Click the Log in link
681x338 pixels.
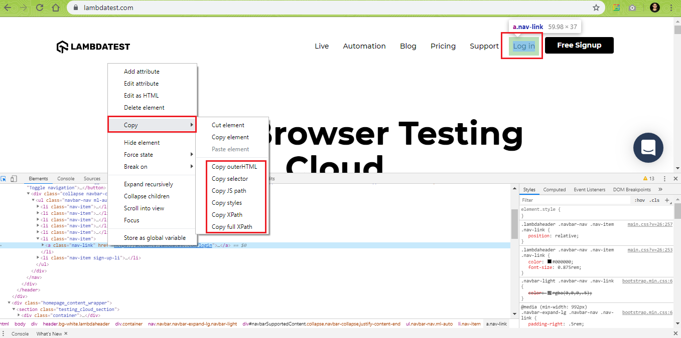pyautogui.click(x=524, y=46)
